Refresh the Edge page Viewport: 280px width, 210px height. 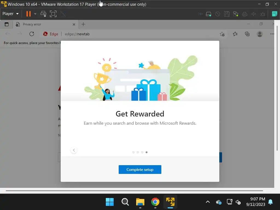click(32, 34)
